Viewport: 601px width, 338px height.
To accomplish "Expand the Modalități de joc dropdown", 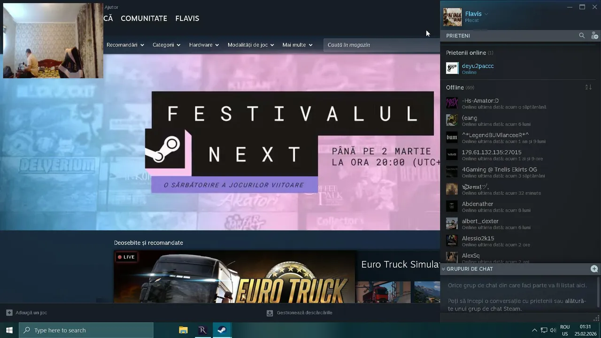I will [251, 45].
